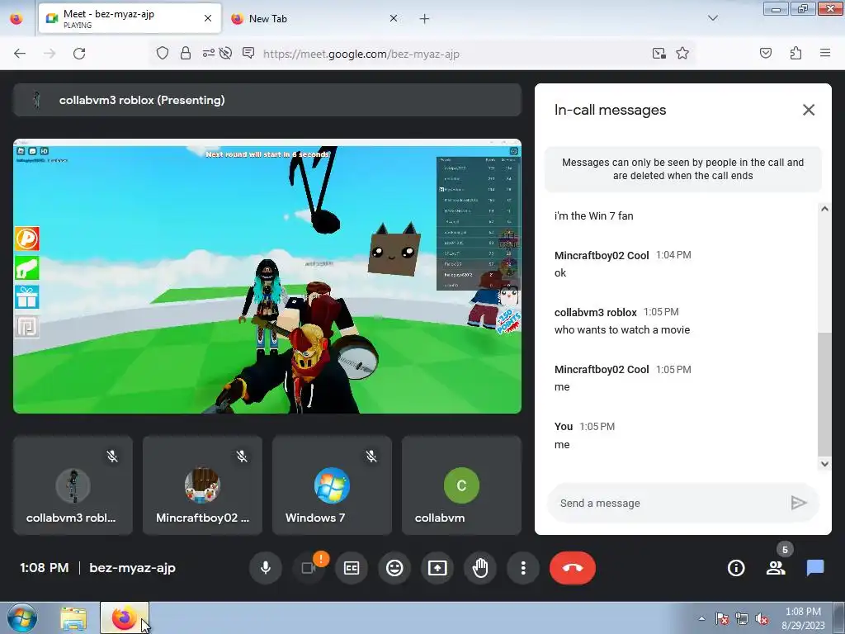Screen dimensions: 845x634
Task: Click the presented Roblox screen share
Action: [x=267, y=276]
